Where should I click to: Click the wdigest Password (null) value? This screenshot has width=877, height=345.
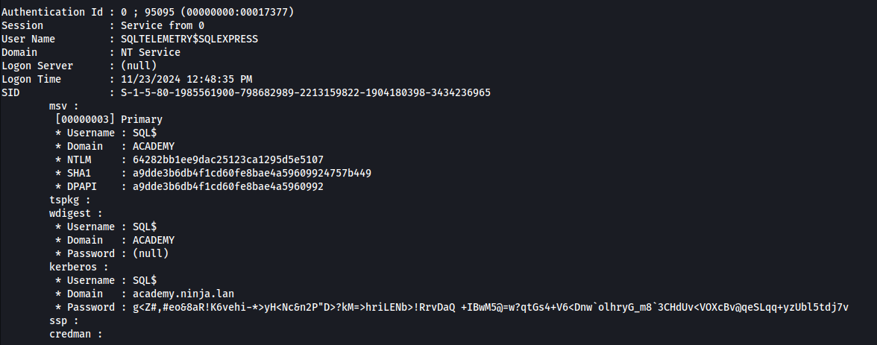(x=151, y=253)
